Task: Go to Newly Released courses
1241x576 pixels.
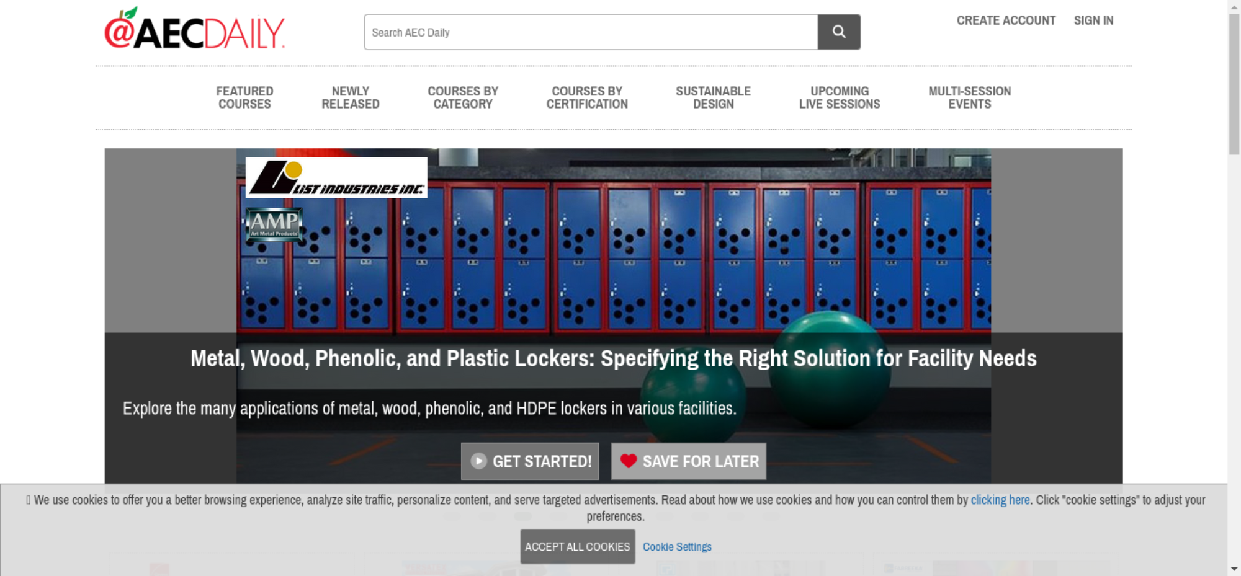Action: (350, 98)
